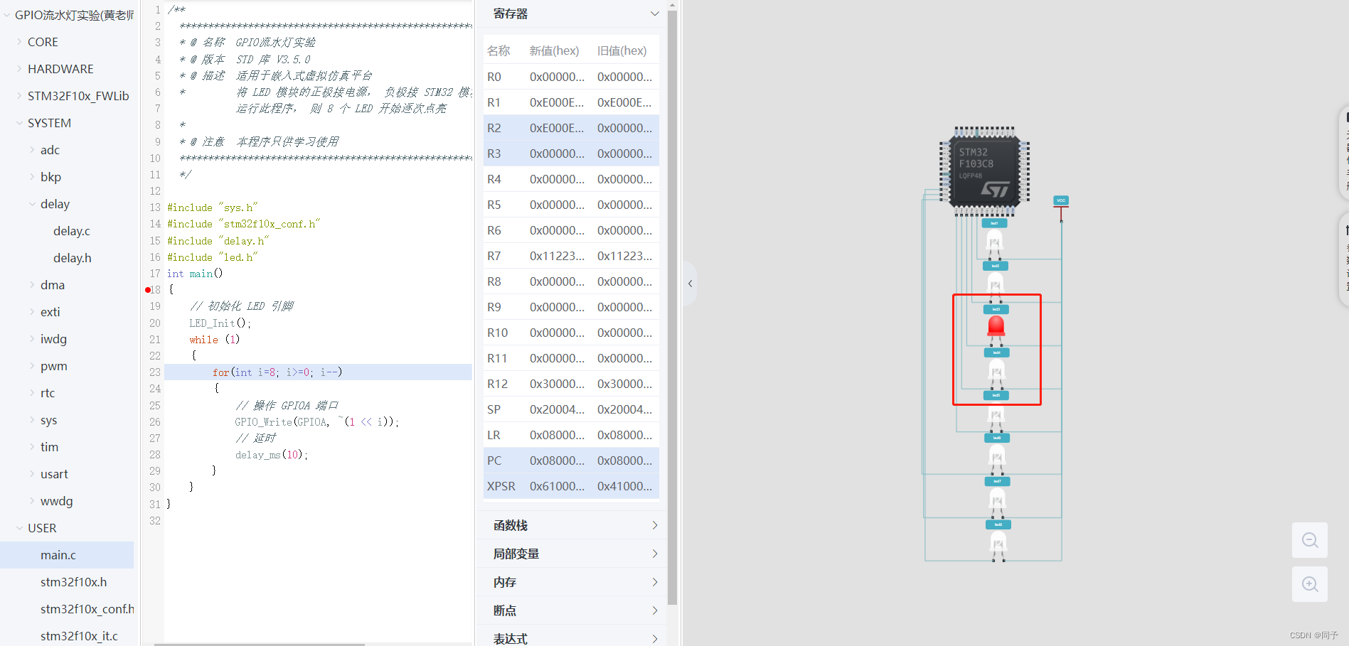Click the GPIO_Write code line
This screenshot has width=1349, height=646.
tap(316, 422)
